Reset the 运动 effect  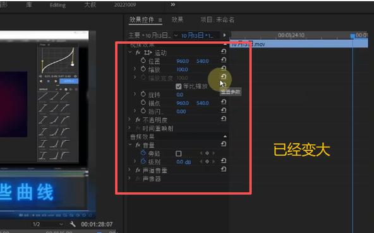(x=224, y=52)
